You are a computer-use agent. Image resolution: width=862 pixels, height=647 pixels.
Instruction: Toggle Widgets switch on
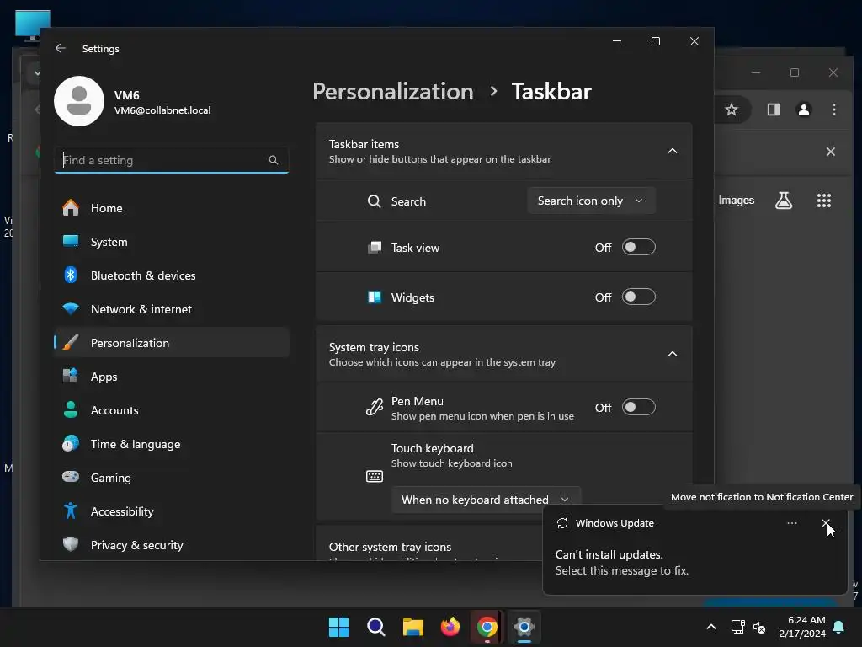638,297
